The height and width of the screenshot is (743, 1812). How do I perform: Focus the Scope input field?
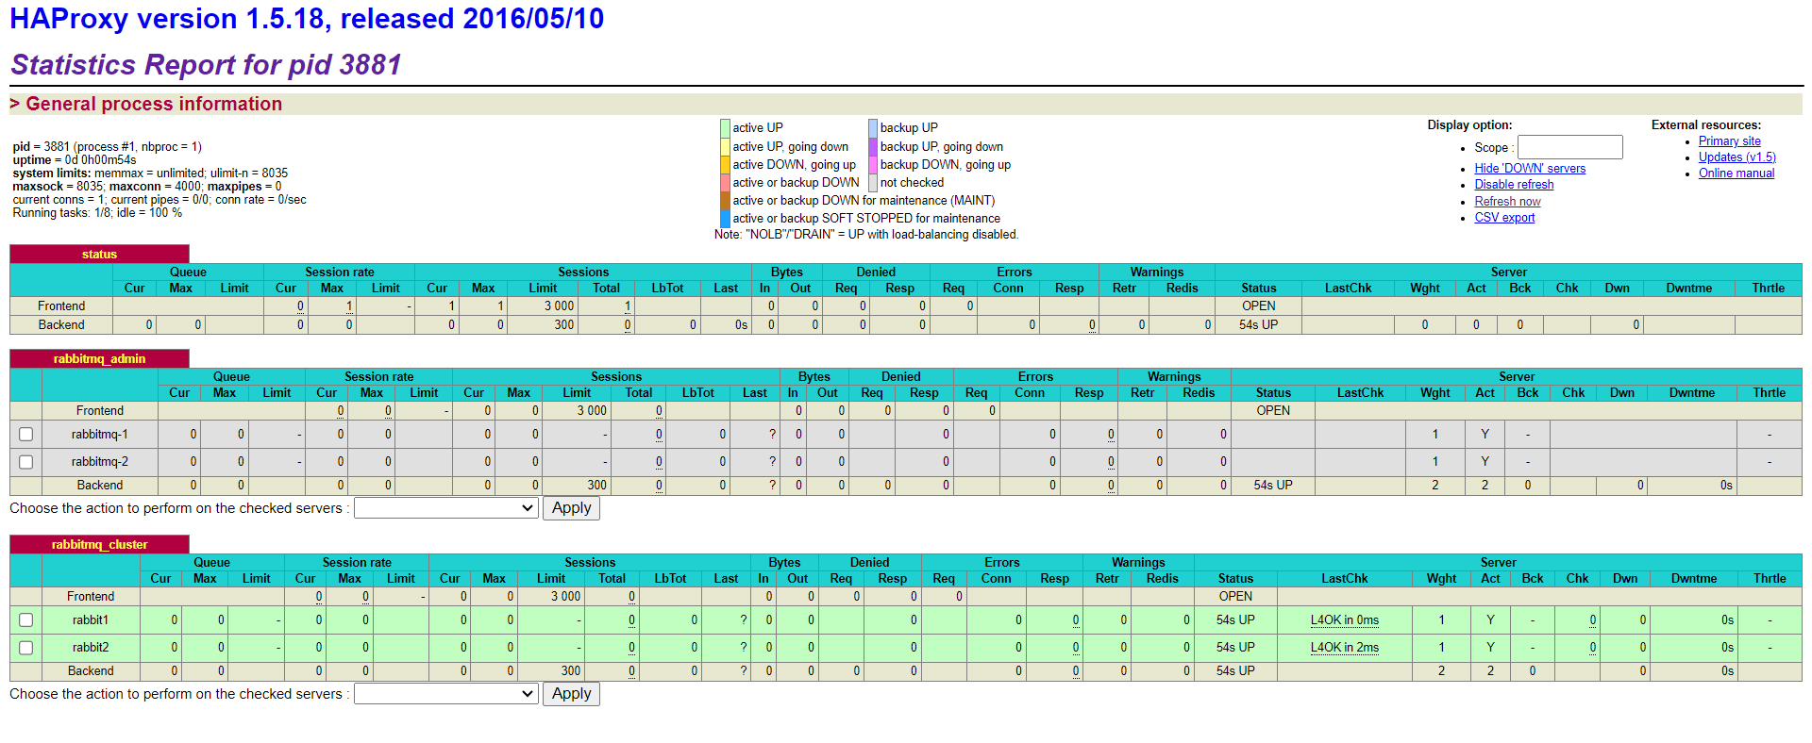1569,147
